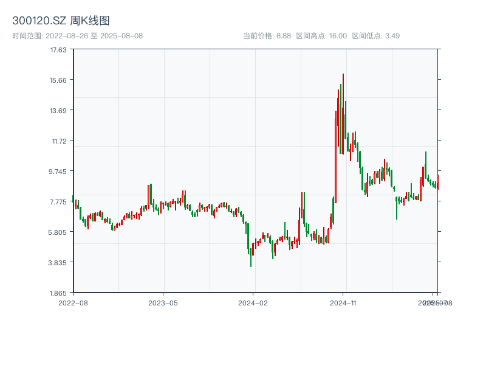Select the 时间范围 date range text

(77, 36)
